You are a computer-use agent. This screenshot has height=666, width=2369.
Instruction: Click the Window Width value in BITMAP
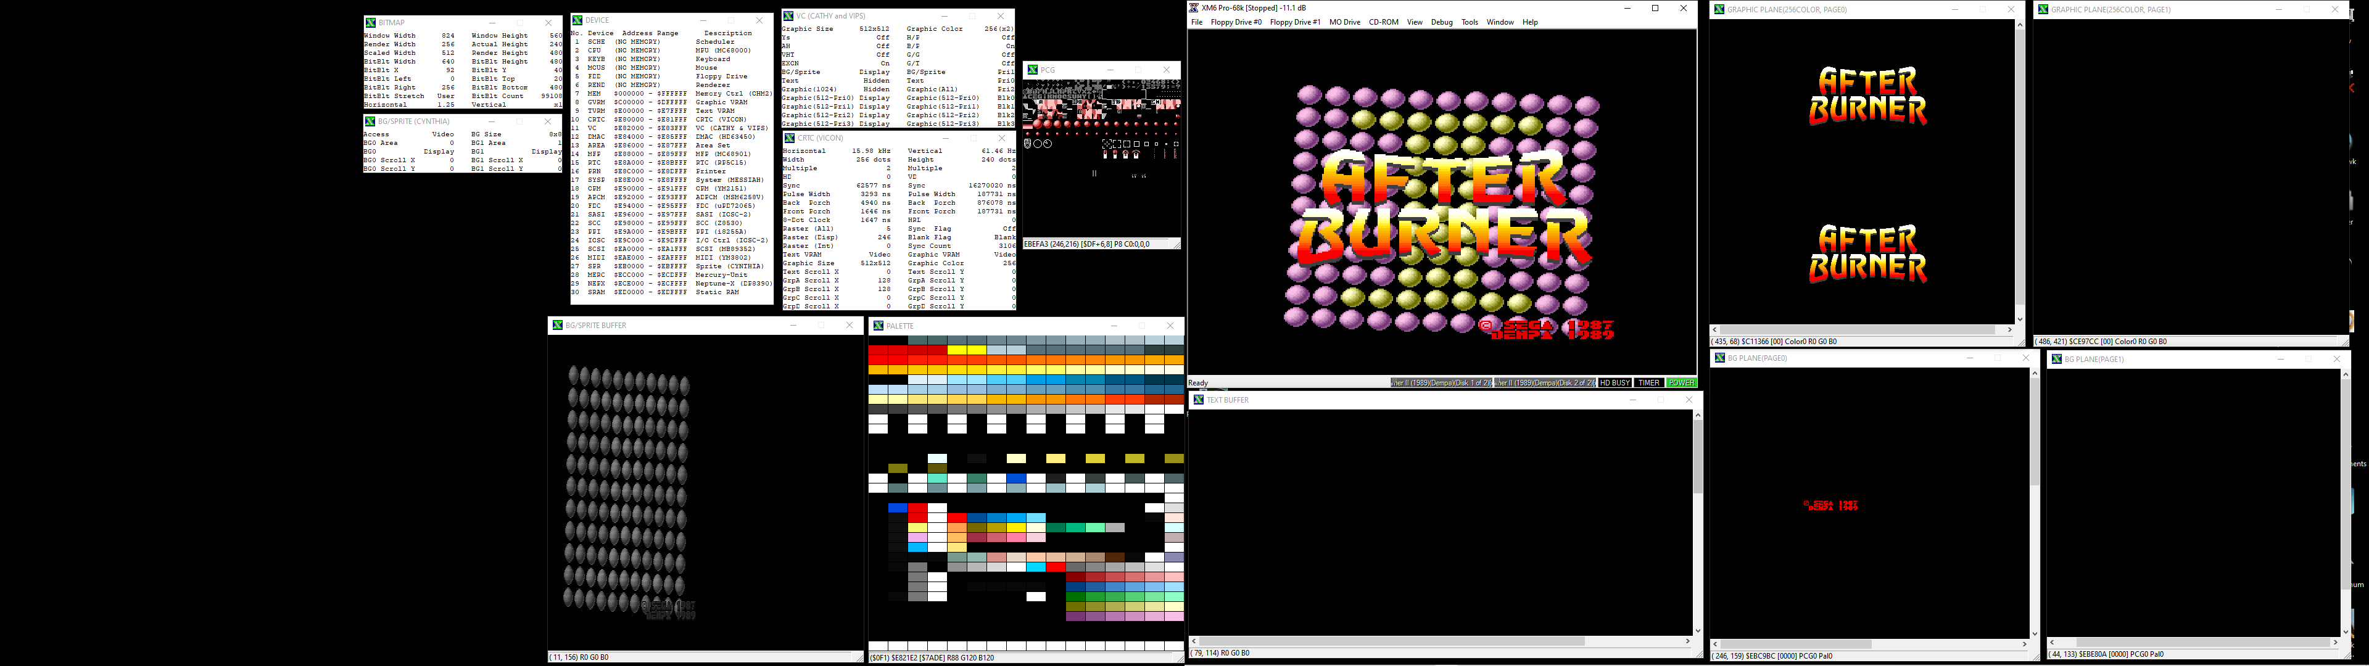(448, 36)
